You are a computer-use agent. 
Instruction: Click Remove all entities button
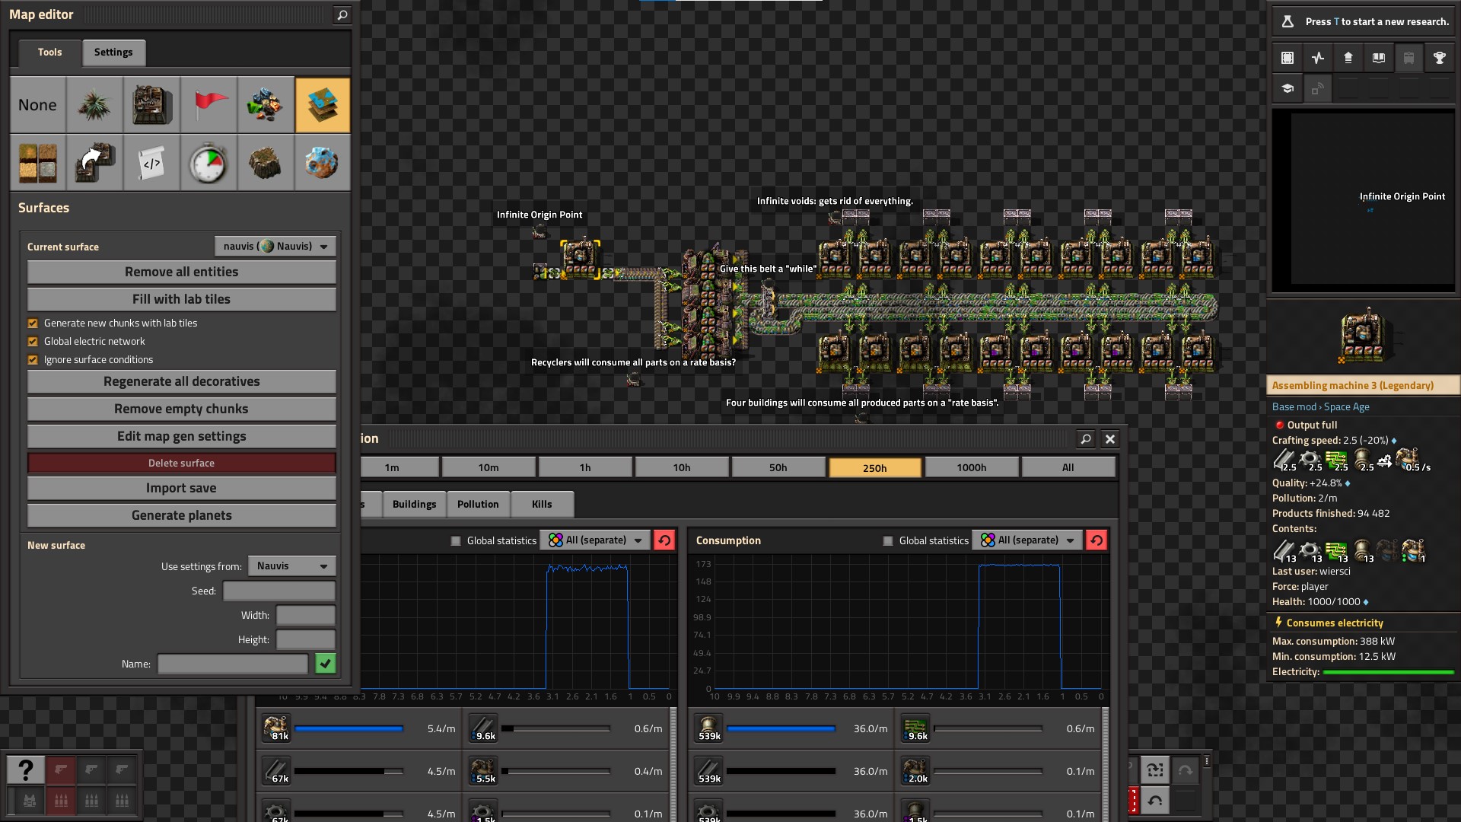(x=181, y=272)
